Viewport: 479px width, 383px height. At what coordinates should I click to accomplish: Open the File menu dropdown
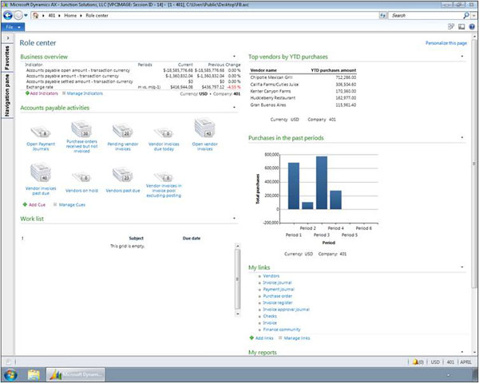13,27
